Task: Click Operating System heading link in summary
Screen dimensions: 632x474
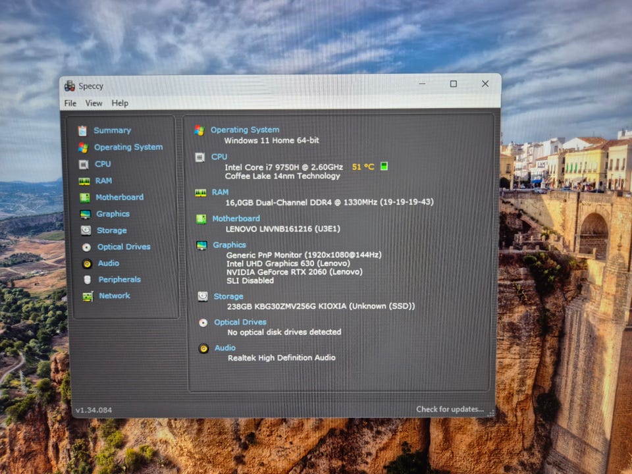Action: pyautogui.click(x=245, y=130)
